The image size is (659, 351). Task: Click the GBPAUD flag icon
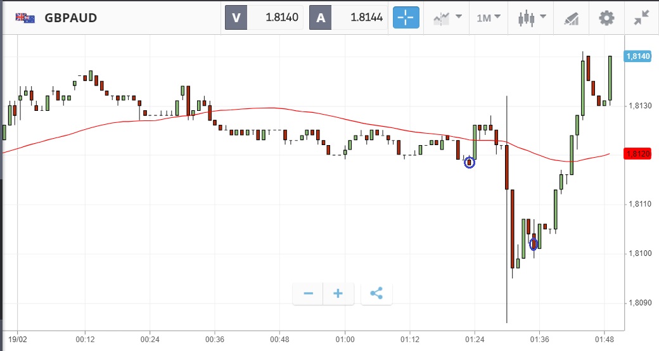[x=25, y=18]
